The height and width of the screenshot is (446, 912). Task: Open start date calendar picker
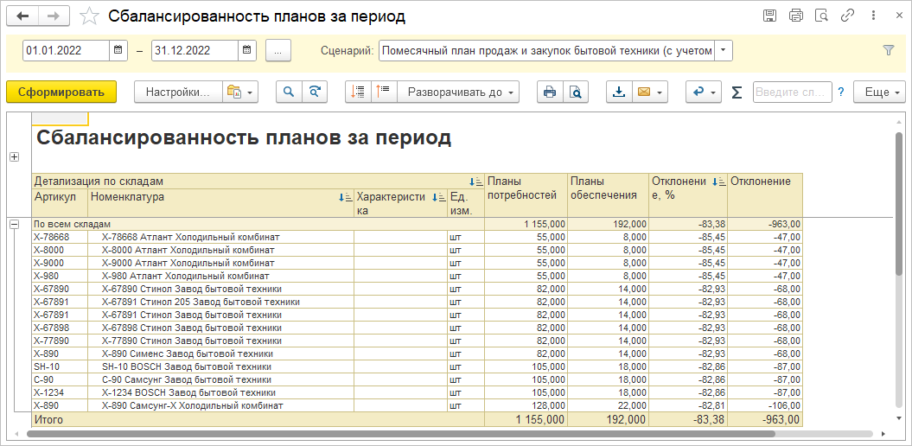[x=118, y=50]
